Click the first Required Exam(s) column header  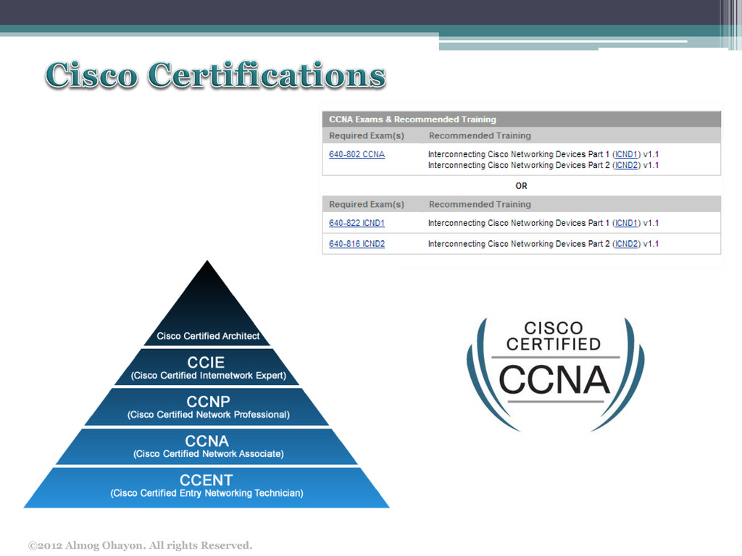[367, 135]
